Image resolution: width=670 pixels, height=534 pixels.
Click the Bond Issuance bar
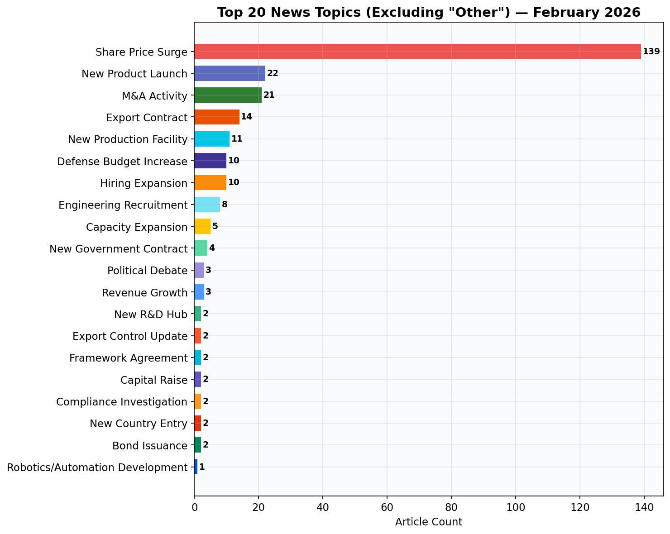coord(198,445)
